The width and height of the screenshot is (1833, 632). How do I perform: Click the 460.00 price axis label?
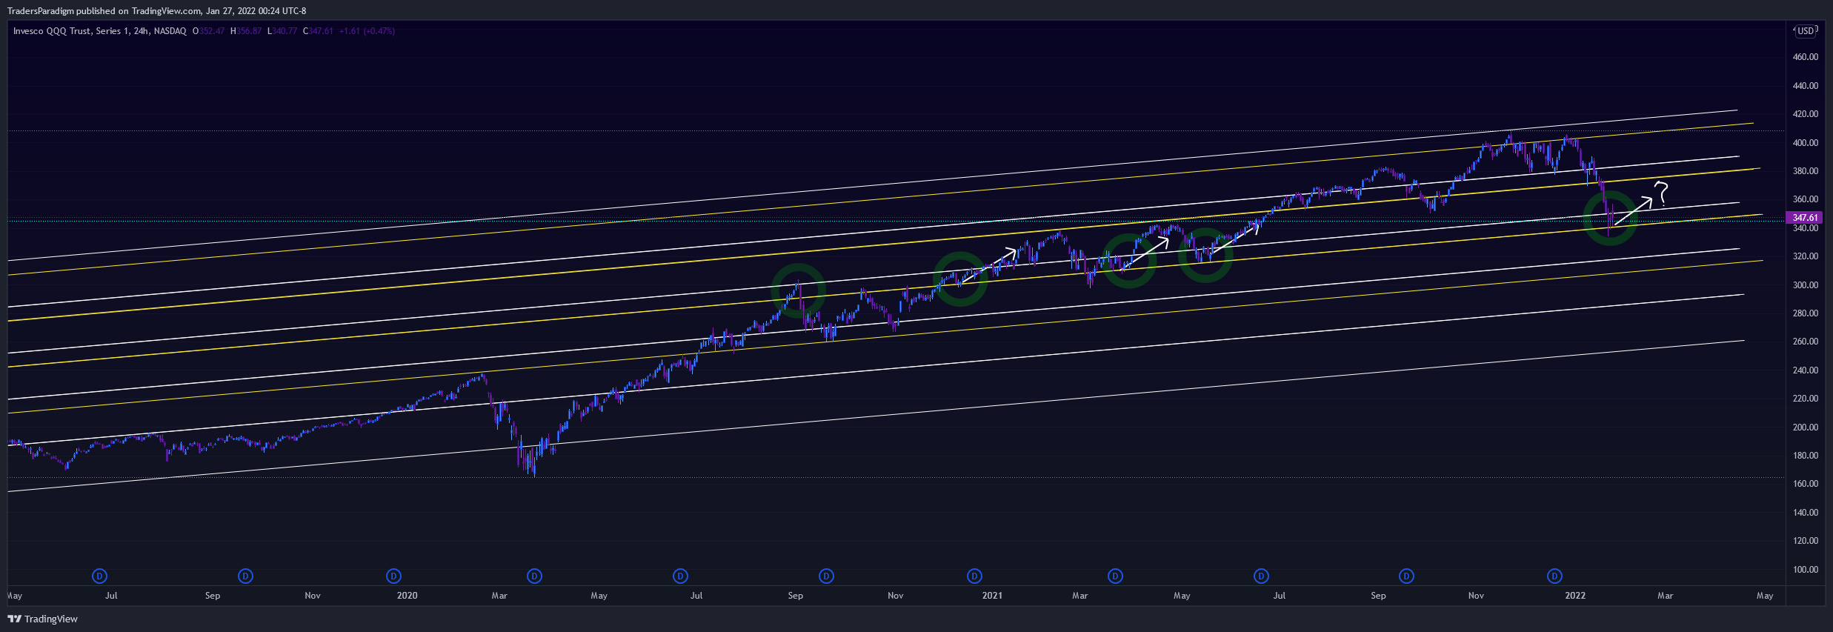[1805, 57]
